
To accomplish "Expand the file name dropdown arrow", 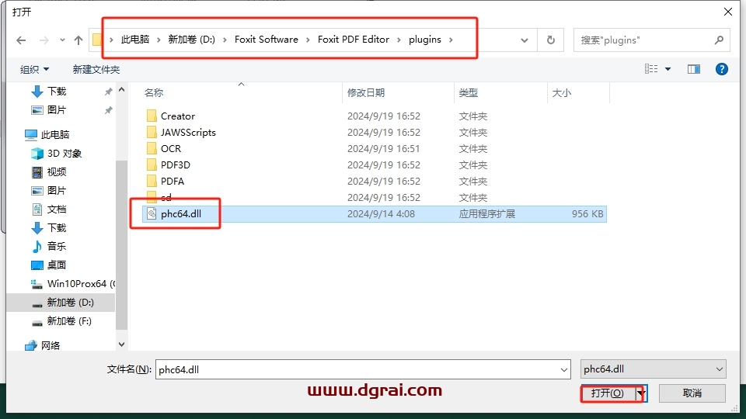I will (564, 369).
